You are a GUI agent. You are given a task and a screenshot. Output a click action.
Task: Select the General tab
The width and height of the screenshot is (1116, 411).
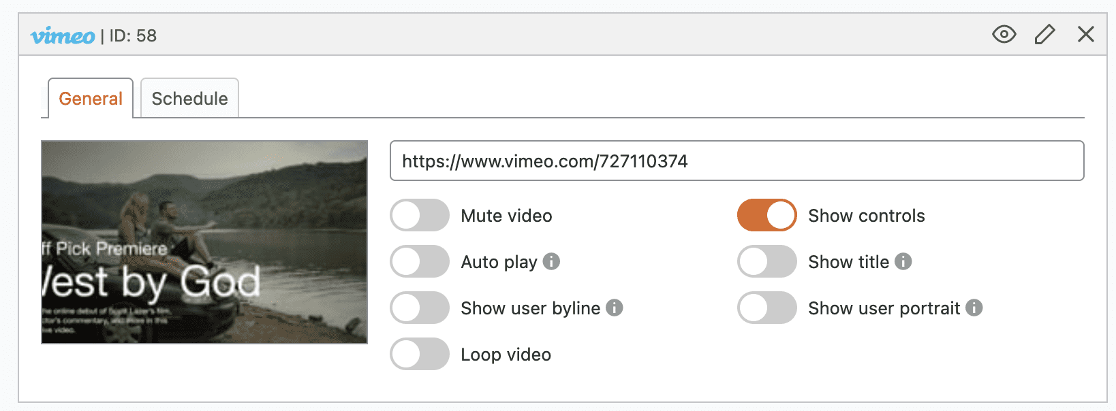coord(91,99)
